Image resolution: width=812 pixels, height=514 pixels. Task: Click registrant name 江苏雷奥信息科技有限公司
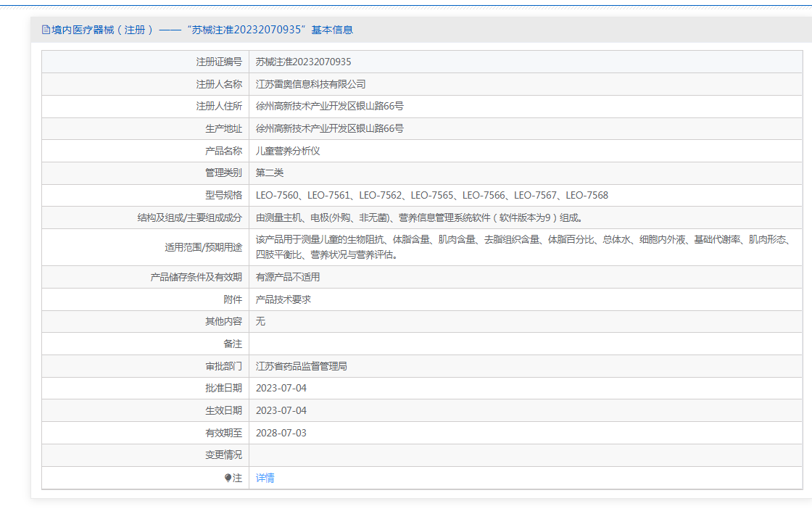[311, 84]
